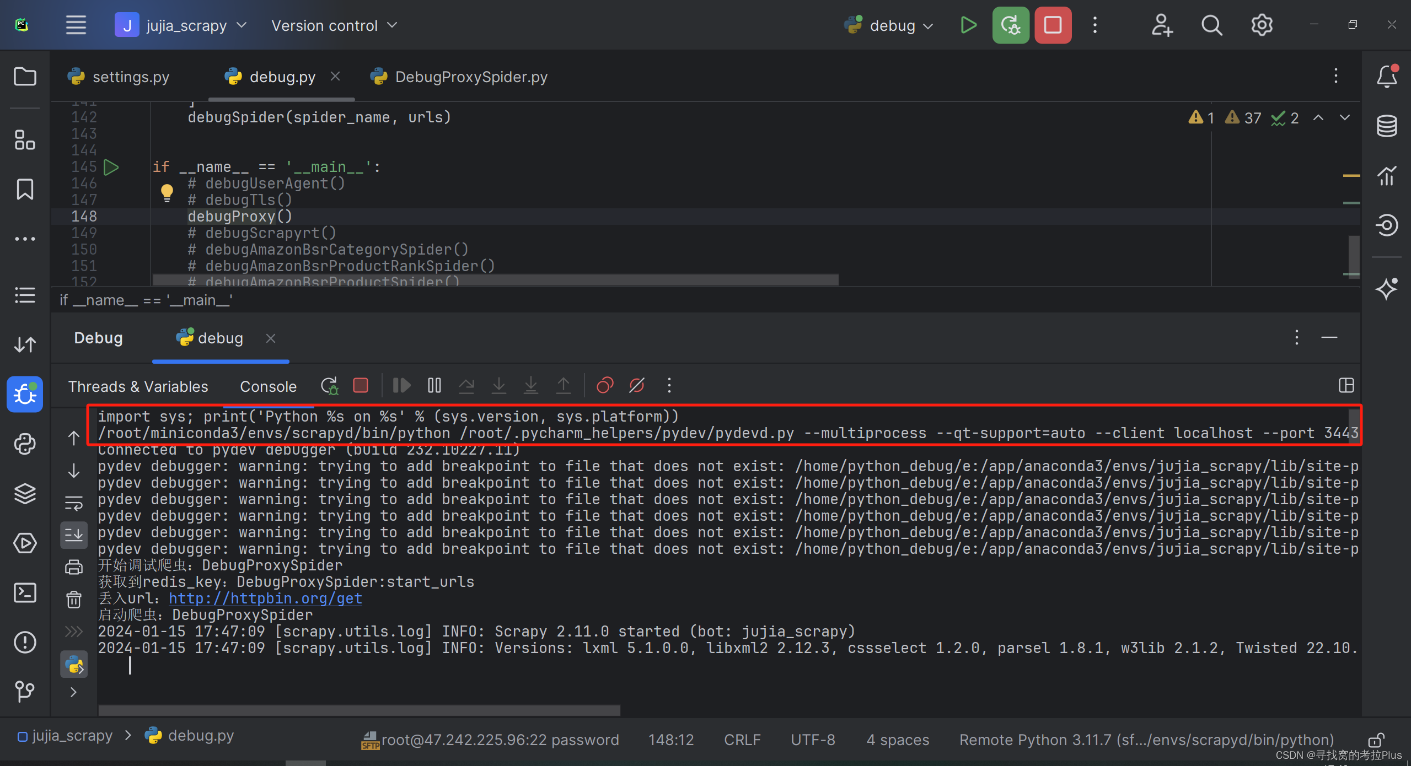Open the AI Assistant sparkle icon

(x=1387, y=289)
